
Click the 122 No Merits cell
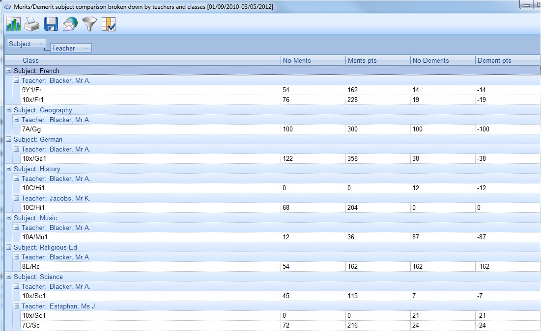click(x=313, y=158)
